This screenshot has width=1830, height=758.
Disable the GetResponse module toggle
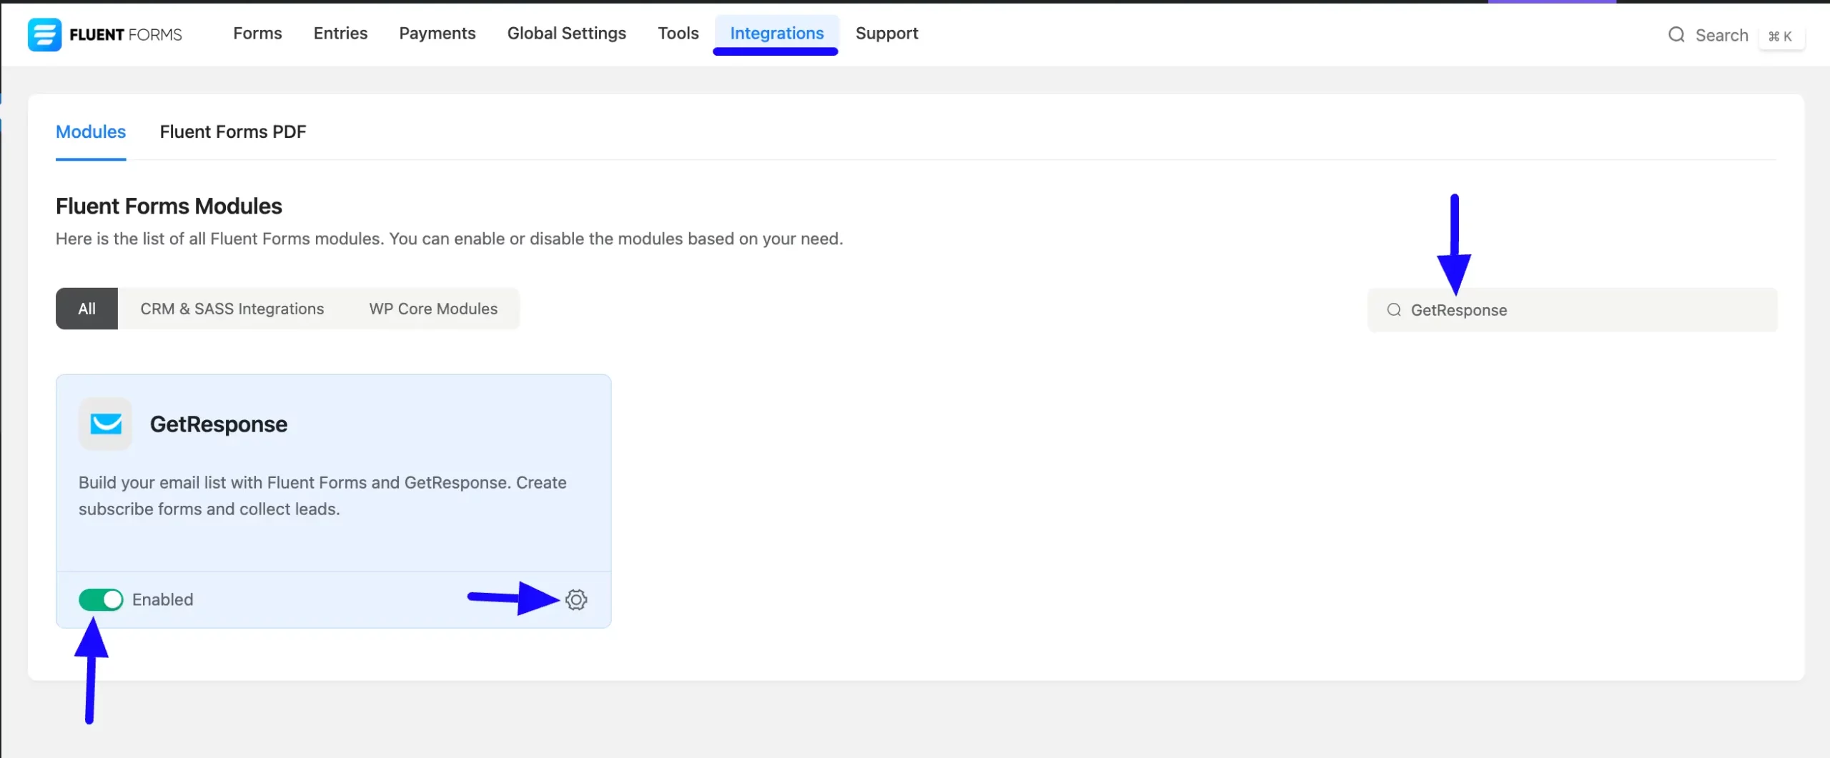101,599
